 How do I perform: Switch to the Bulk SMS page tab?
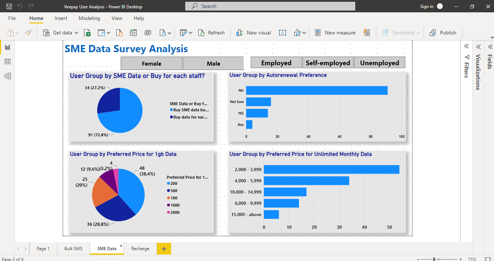[73, 249]
